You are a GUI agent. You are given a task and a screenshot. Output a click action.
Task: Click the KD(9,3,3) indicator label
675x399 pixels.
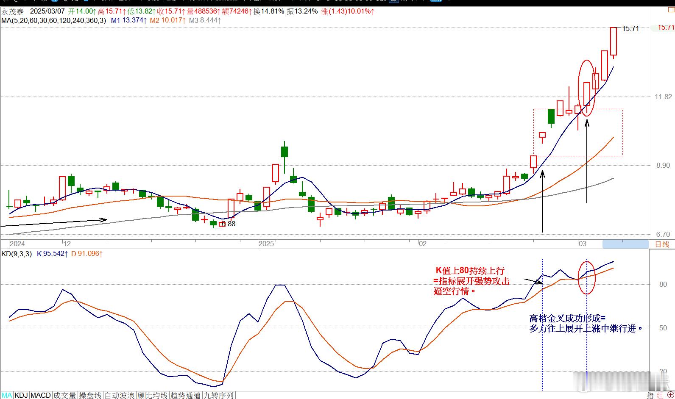pyautogui.click(x=17, y=254)
